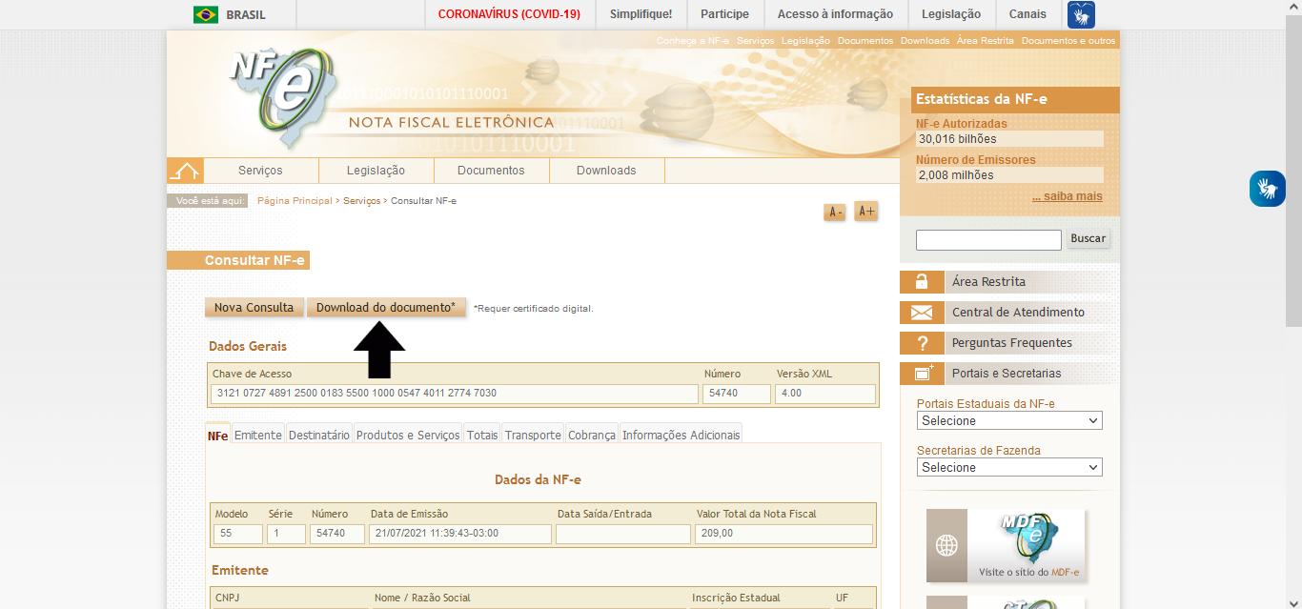The height and width of the screenshot is (609, 1302).
Task: Switch to the Informações Adicionais tab
Action: (681, 435)
